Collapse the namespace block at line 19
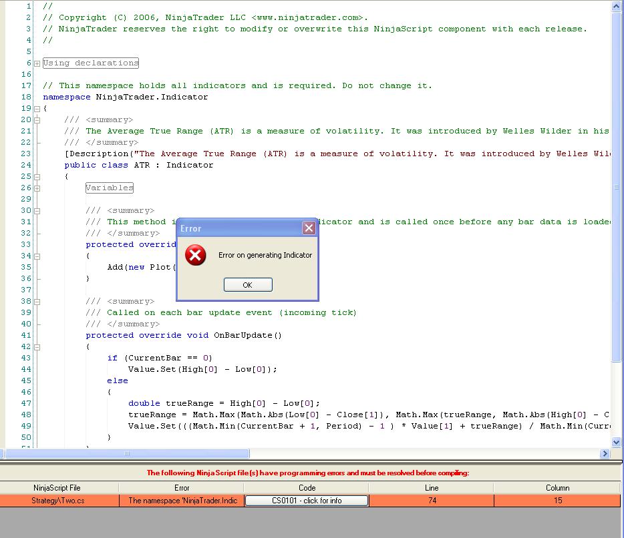This screenshot has width=624, height=538. pos(37,109)
